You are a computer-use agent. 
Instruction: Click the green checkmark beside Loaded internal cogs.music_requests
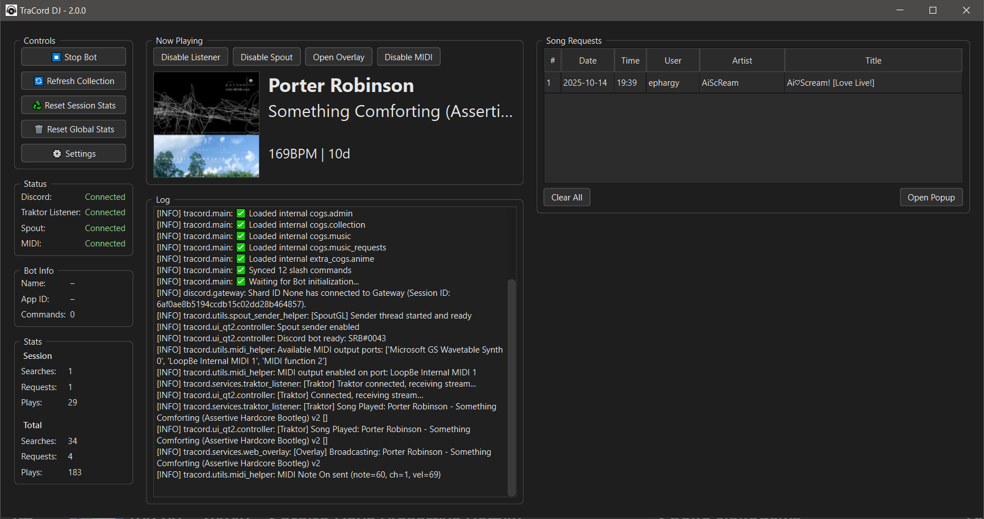[x=241, y=248]
